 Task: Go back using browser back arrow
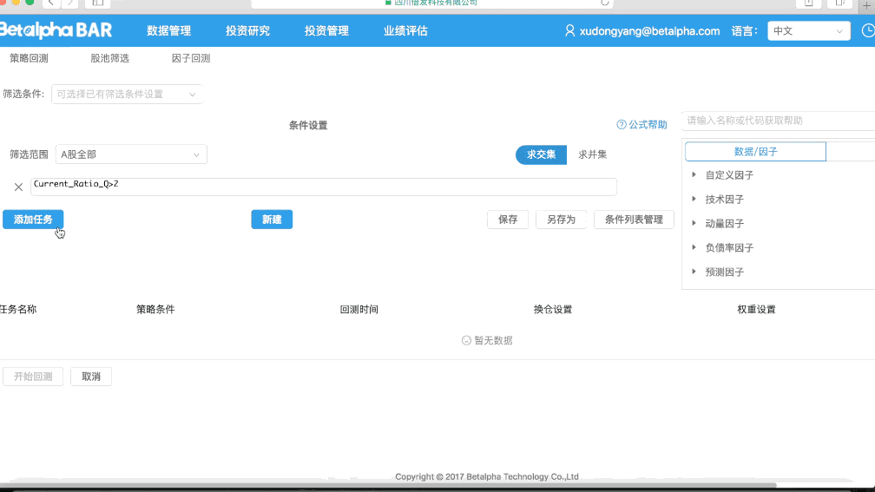coord(51,3)
